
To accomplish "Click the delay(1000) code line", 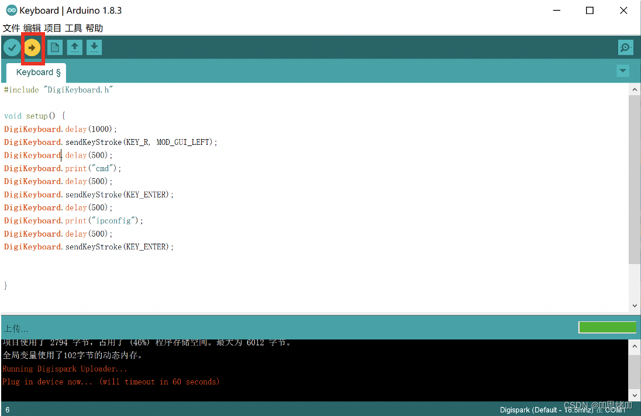I will (60, 129).
